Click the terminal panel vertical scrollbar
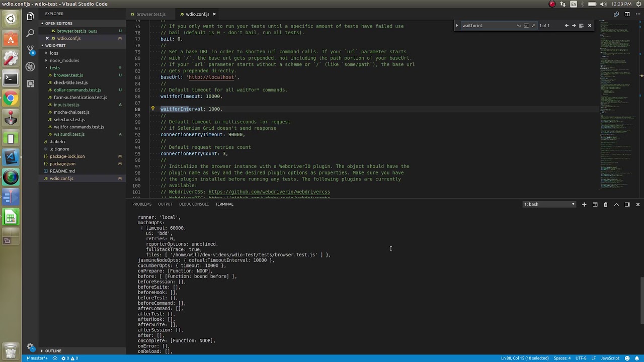644x362 pixels. (x=641, y=300)
